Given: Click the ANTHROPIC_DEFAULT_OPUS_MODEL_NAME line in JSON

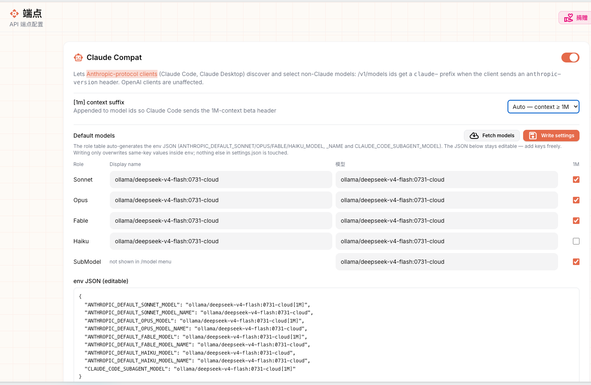Looking at the screenshot, I should [x=196, y=329].
